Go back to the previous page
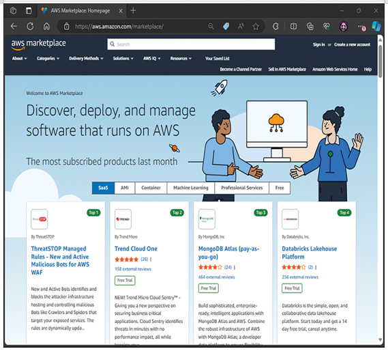 pyautogui.click(x=14, y=26)
